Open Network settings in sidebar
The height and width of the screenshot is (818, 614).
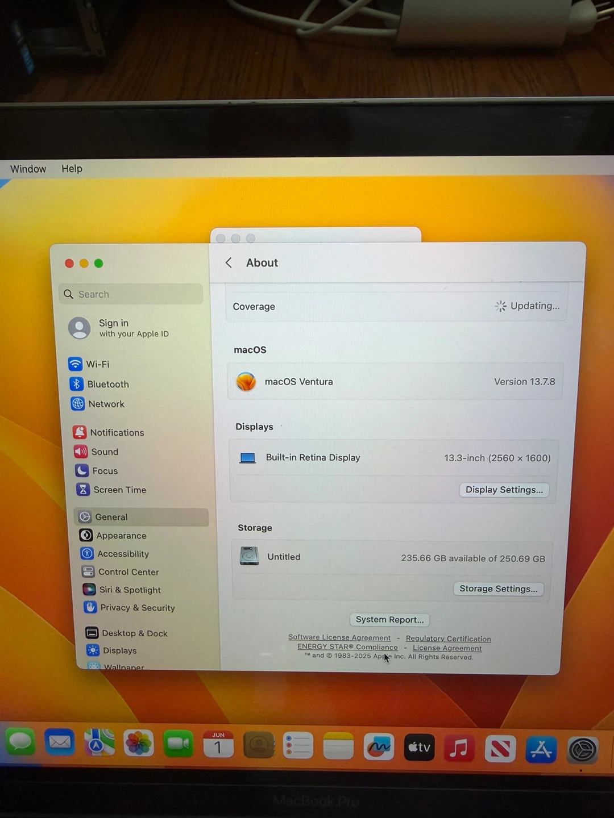(x=98, y=404)
